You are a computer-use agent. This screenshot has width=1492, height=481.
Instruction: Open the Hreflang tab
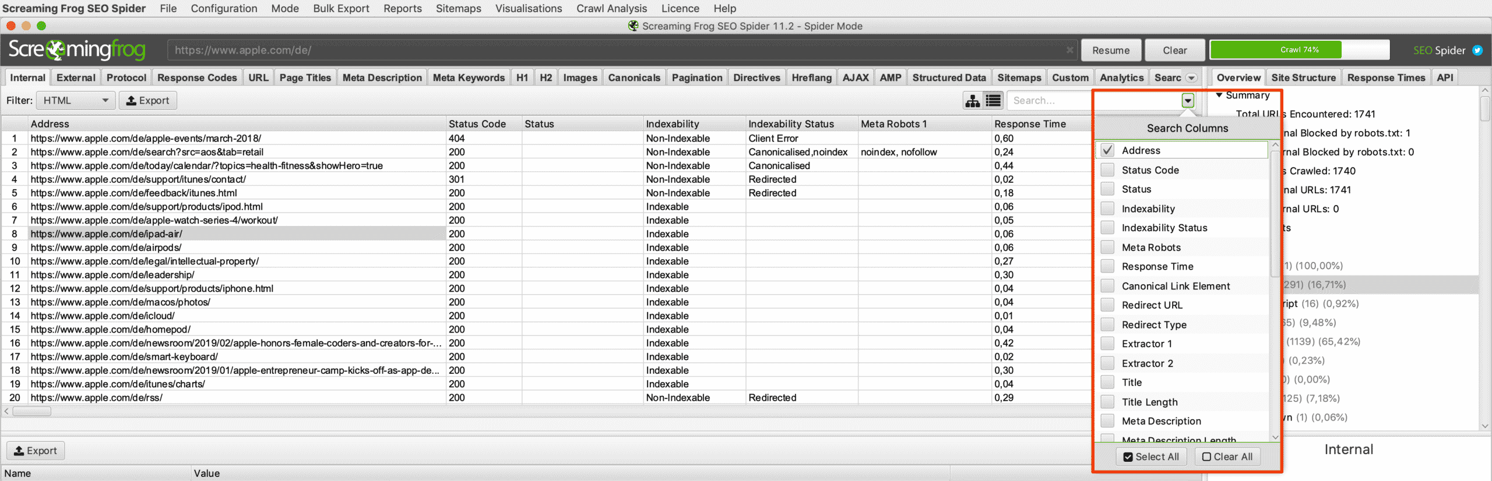tap(811, 77)
